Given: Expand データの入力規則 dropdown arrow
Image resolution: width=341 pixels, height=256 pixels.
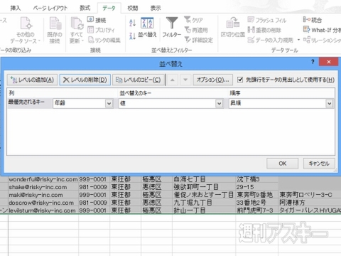Looking at the screenshot, I should click(x=298, y=40).
